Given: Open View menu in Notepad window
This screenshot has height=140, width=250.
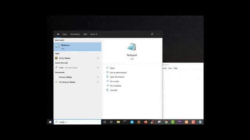Looking at the screenshot, I should coord(170,68).
